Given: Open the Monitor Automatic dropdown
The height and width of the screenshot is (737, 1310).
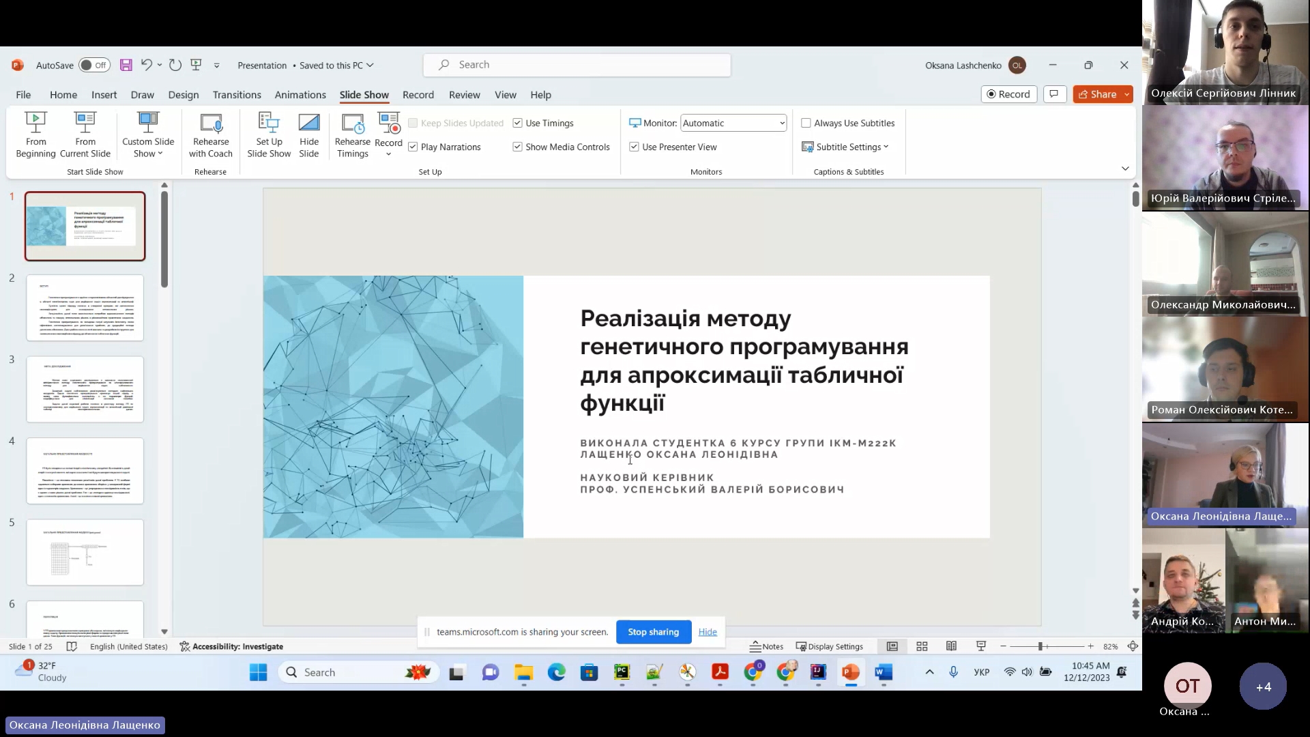Looking at the screenshot, I should pos(781,123).
